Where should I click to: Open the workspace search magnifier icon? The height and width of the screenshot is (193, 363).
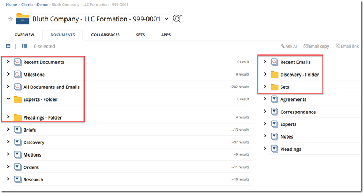pyautogui.click(x=177, y=19)
